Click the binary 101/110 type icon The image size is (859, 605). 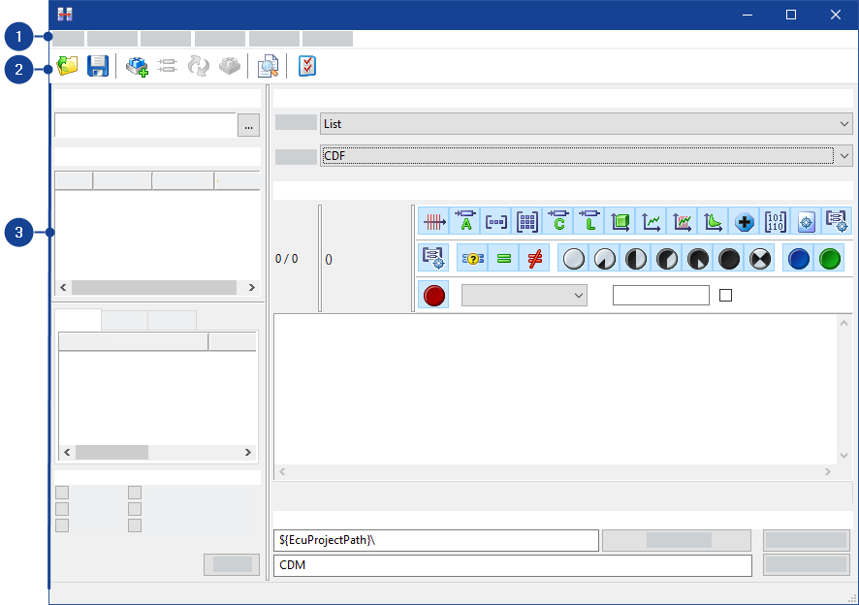776,221
